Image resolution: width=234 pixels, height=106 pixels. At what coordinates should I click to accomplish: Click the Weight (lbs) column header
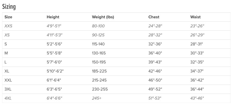103,17
